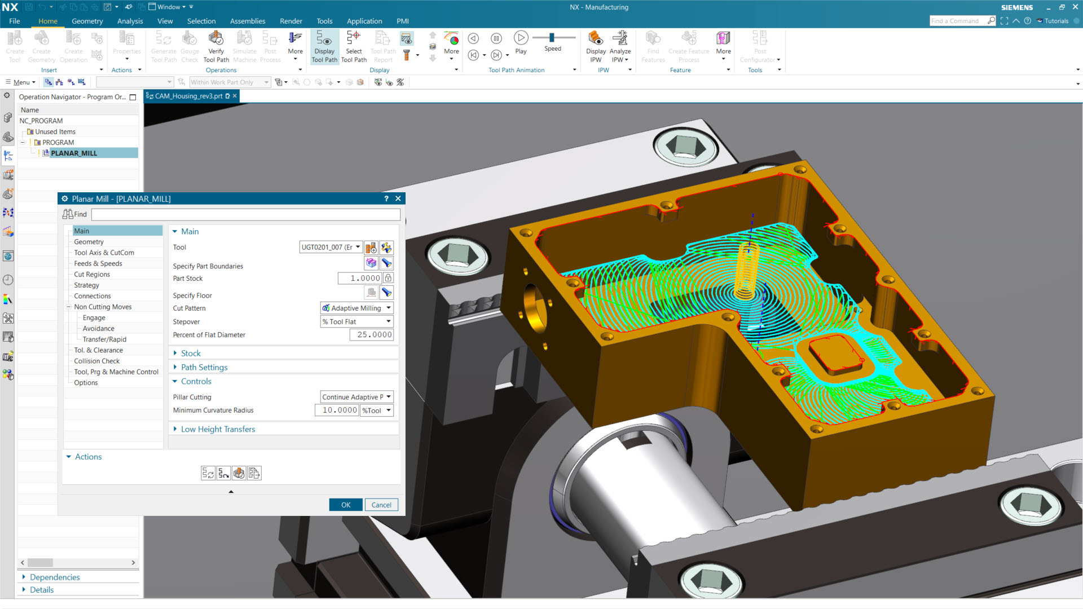
Task: Select PLANAR_MILL in the Operation Navigator
Action: point(74,153)
